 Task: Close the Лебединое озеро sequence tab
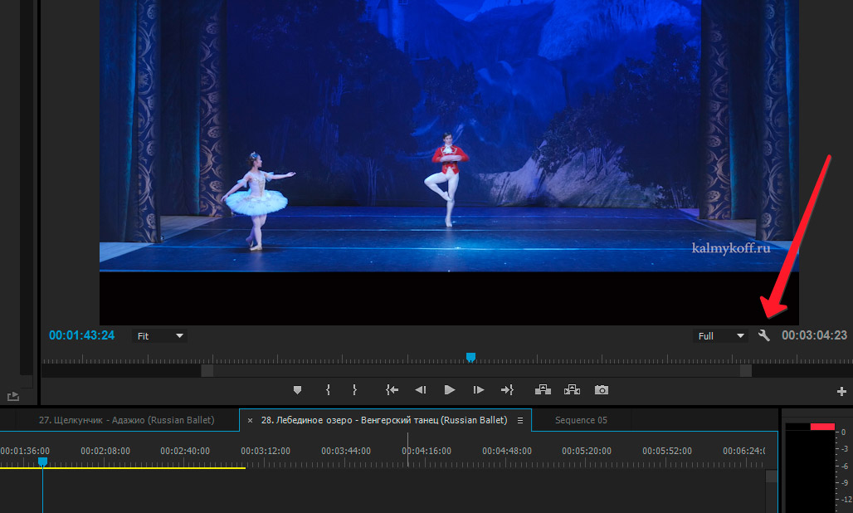tap(251, 421)
